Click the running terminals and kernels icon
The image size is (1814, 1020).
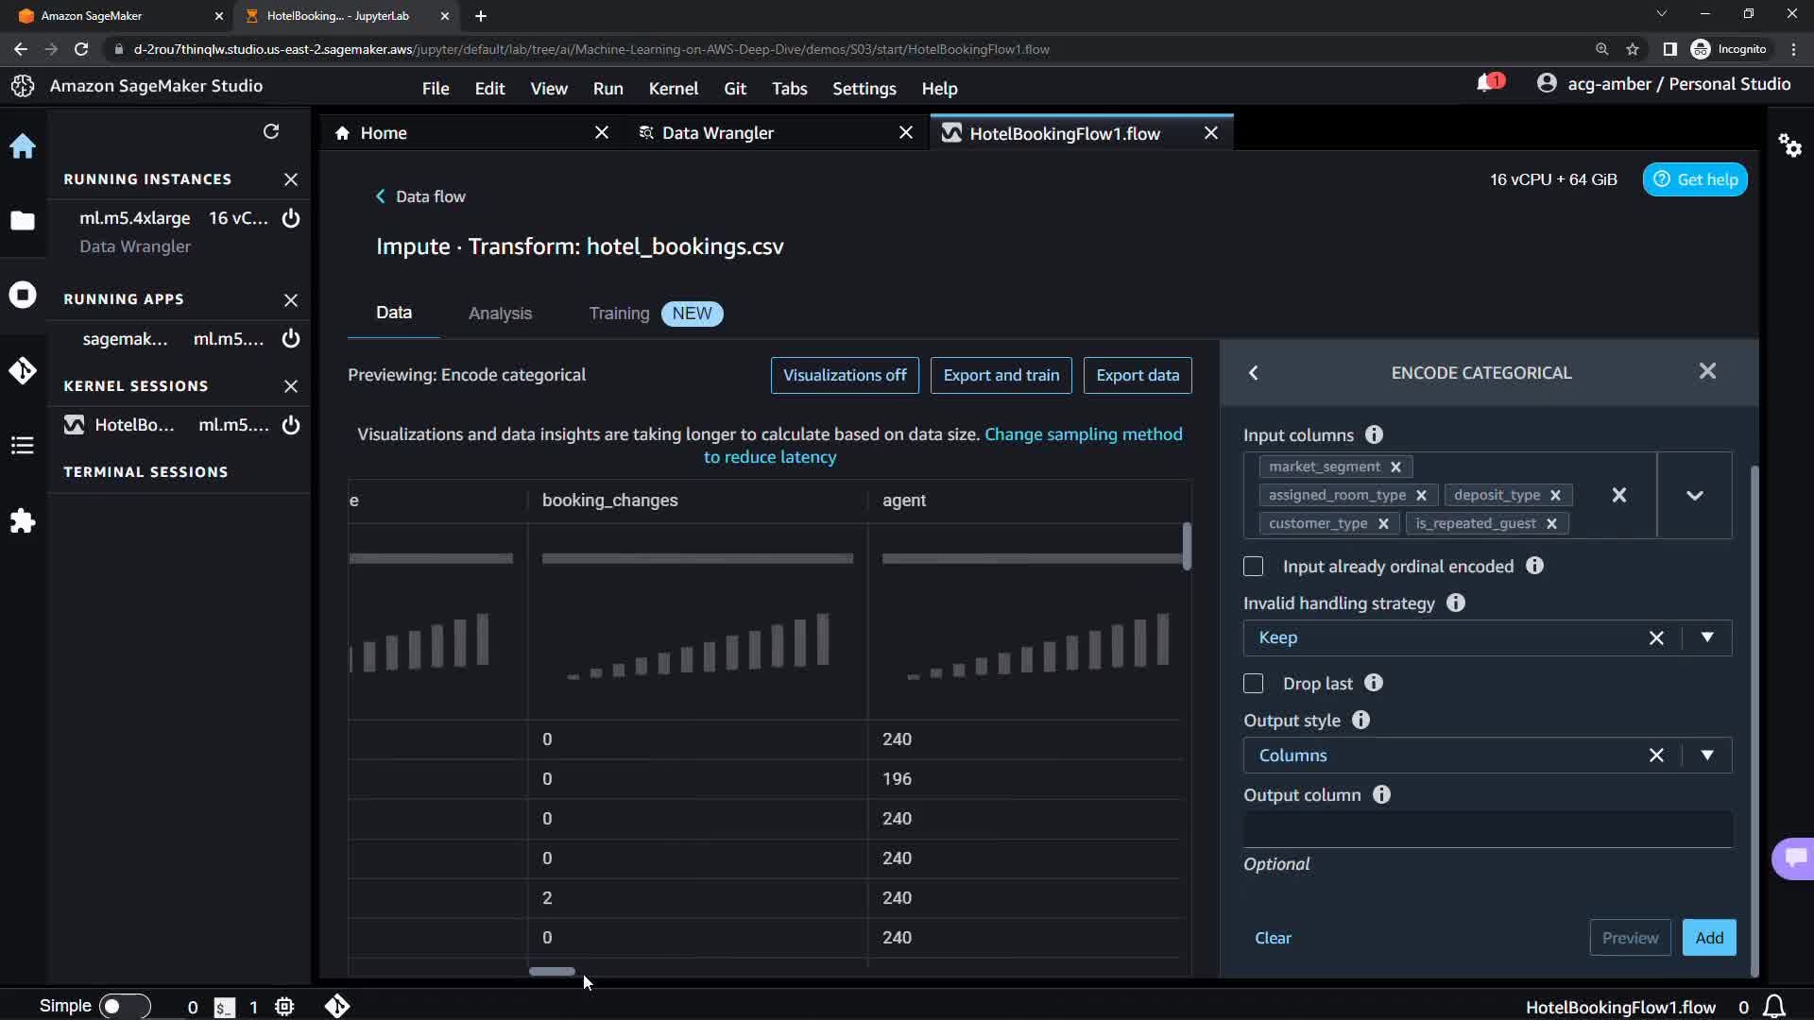coord(23,295)
